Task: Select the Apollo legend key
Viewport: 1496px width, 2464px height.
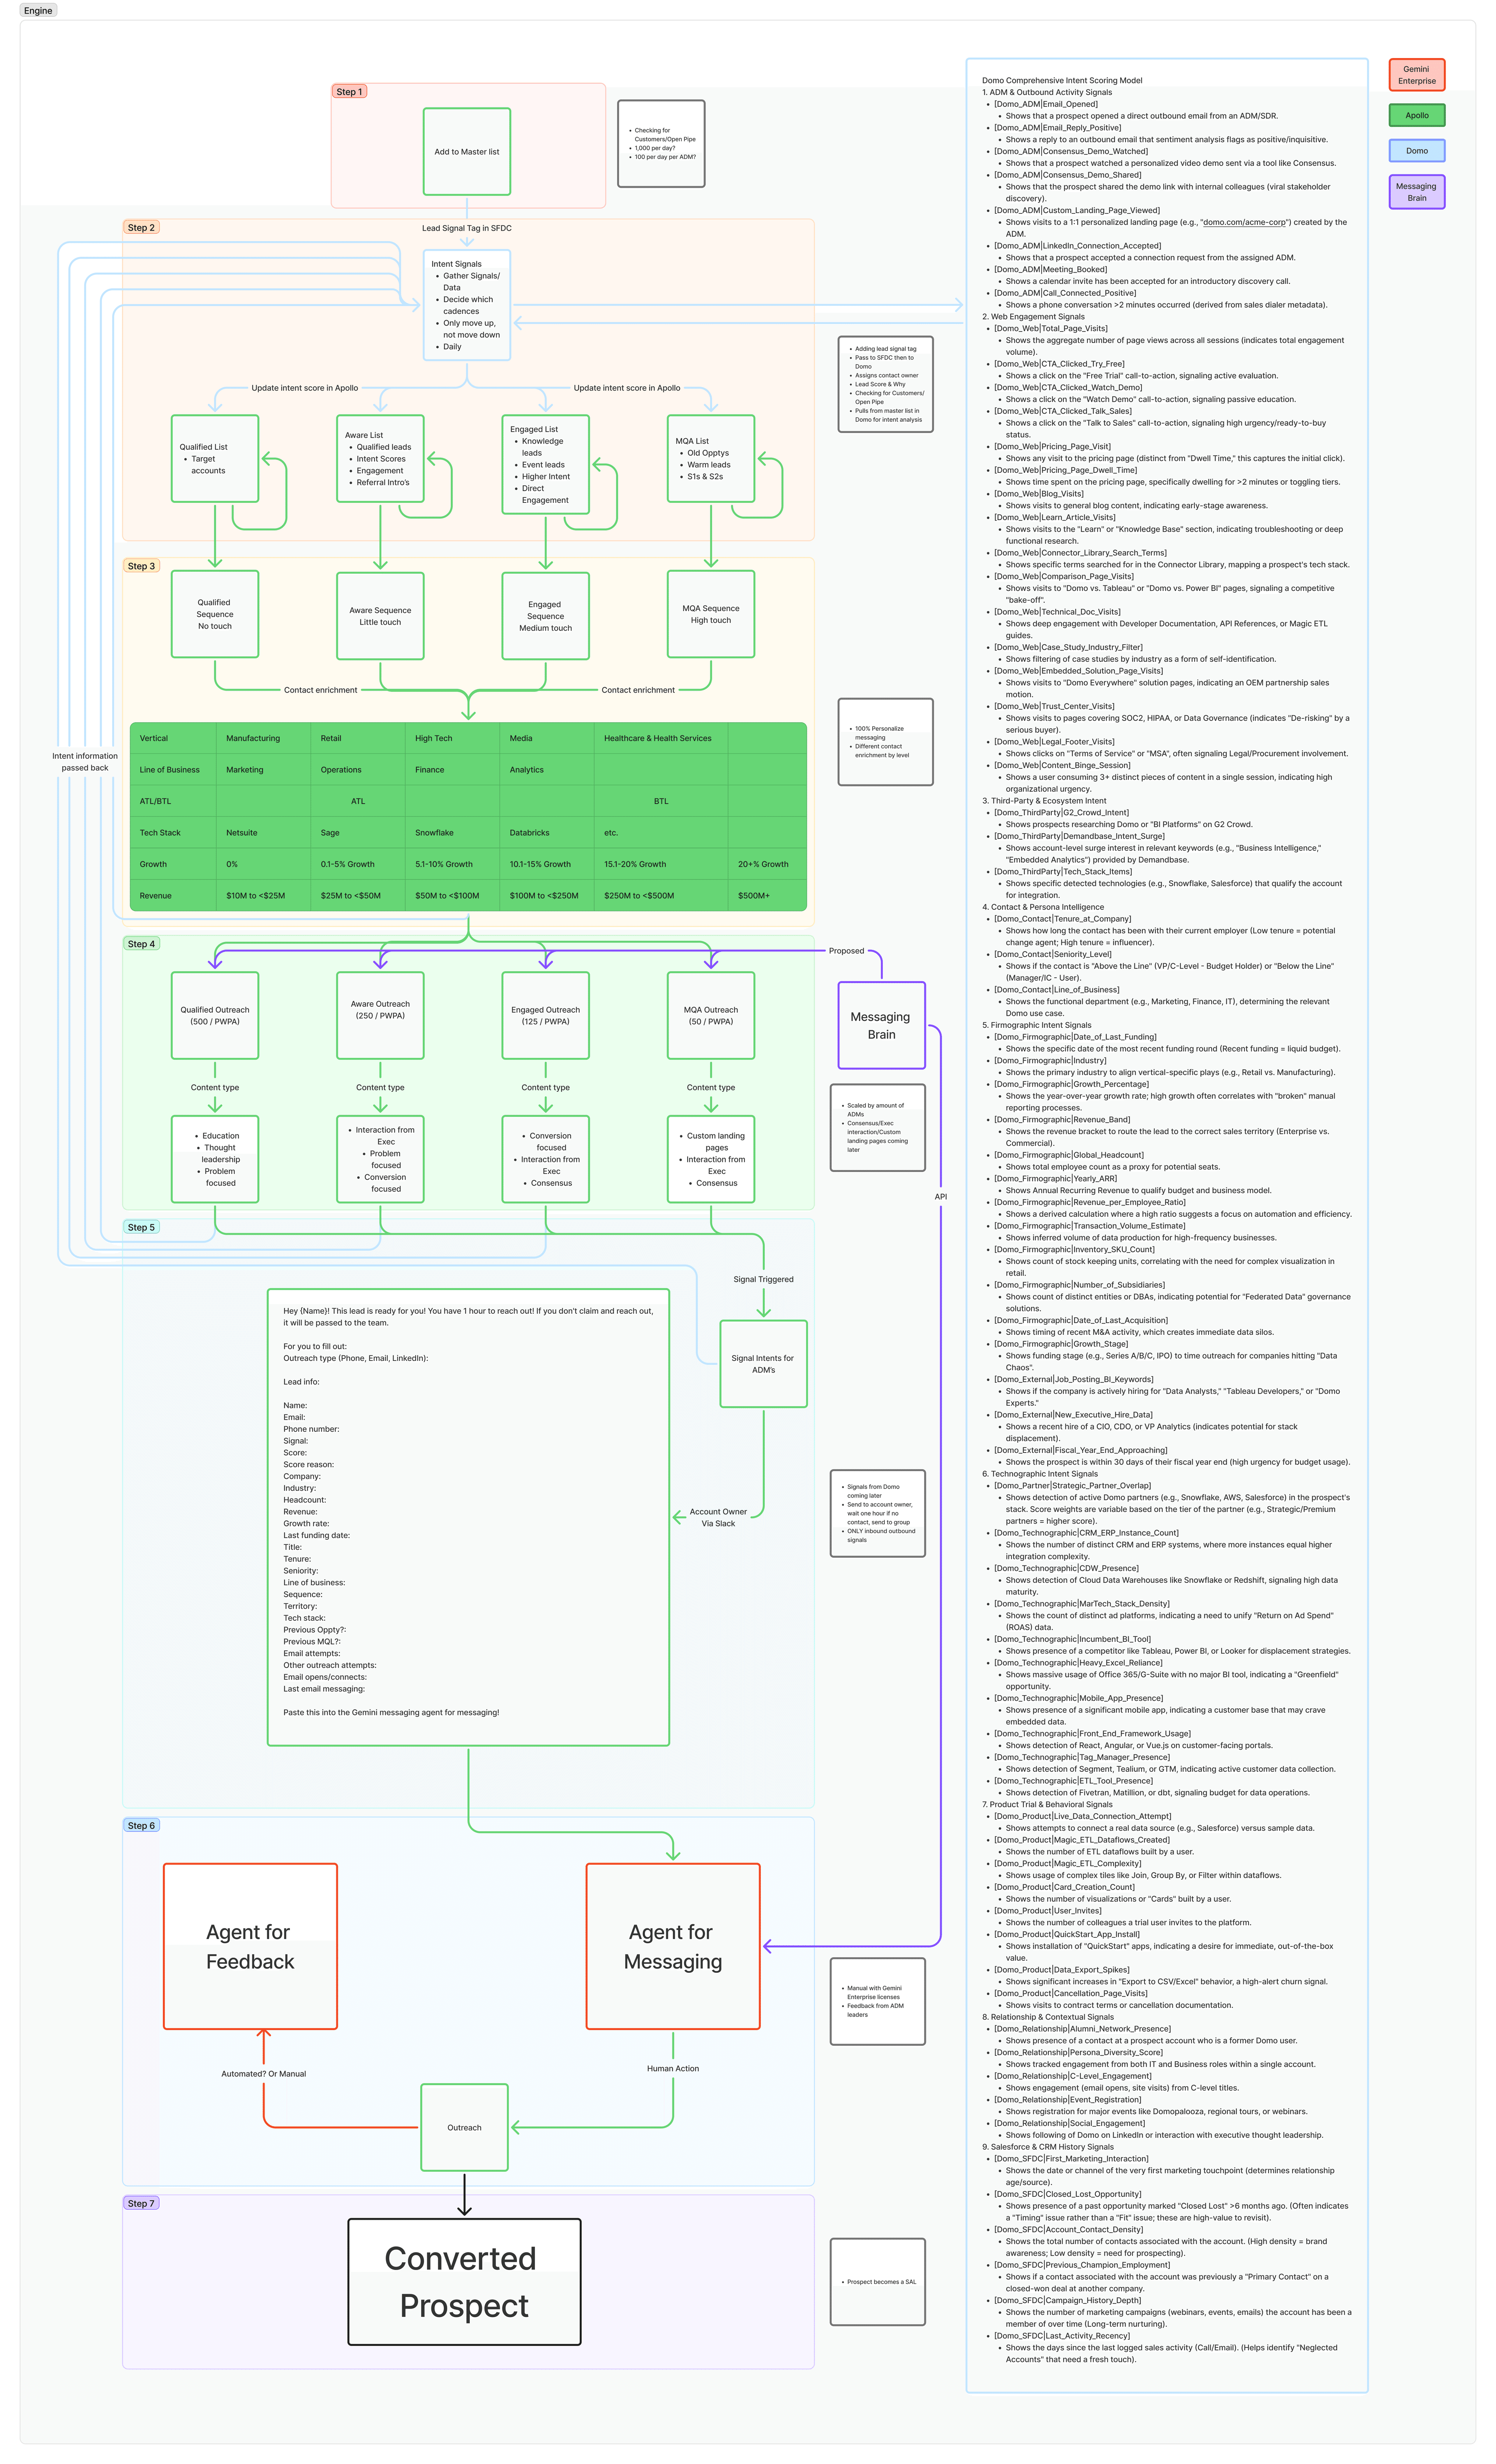Action: point(1416,115)
